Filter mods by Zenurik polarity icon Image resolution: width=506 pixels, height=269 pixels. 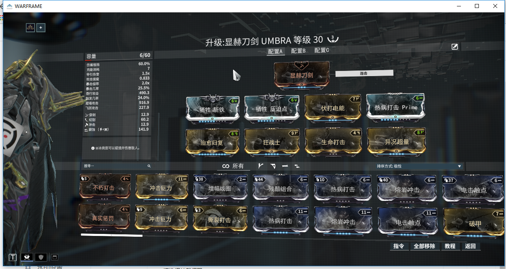[297, 166]
